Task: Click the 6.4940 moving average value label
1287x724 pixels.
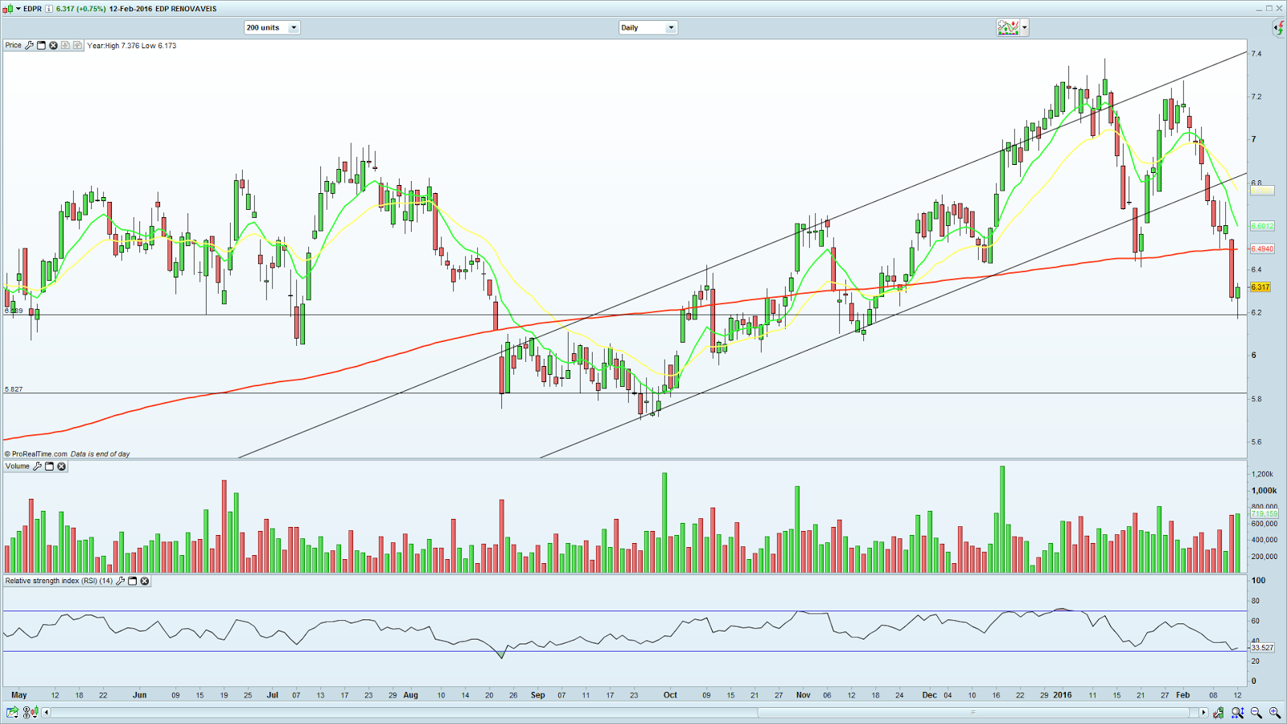Action: tap(1262, 249)
